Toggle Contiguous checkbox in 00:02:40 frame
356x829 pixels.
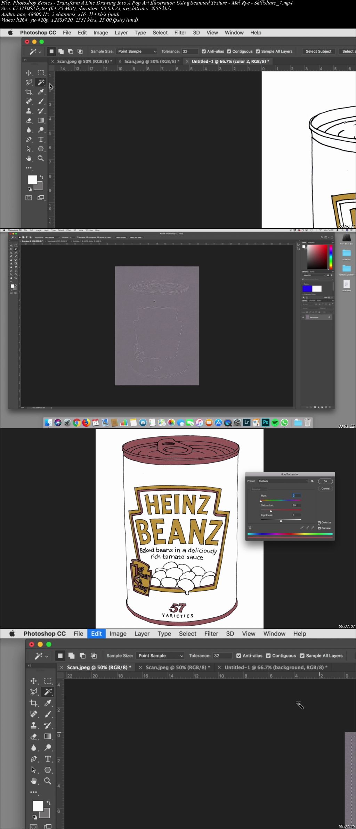[268, 656]
